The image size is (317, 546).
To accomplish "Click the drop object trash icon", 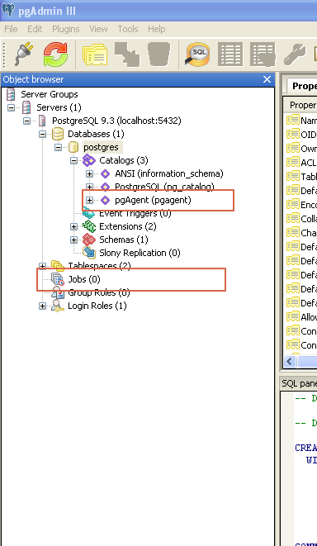I will tap(159, 54).
